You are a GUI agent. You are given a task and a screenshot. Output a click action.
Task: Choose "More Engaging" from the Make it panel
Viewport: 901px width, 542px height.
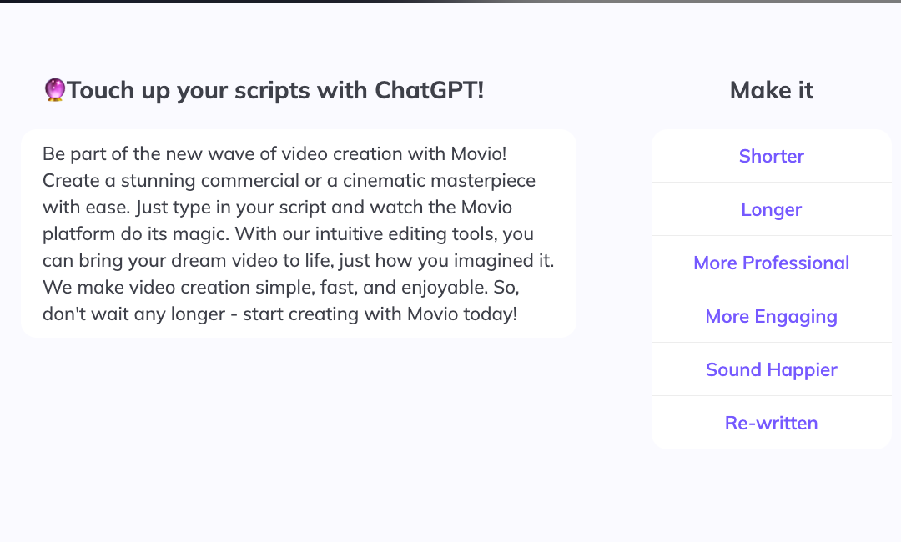771,316
